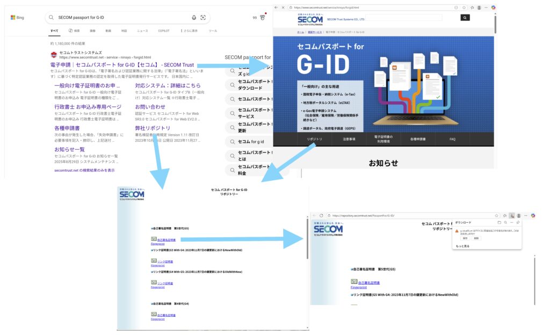Screen dimensions: 550x335
Task: Pin the downloads popup using the pin icon
Action: [x=517, y=222]
